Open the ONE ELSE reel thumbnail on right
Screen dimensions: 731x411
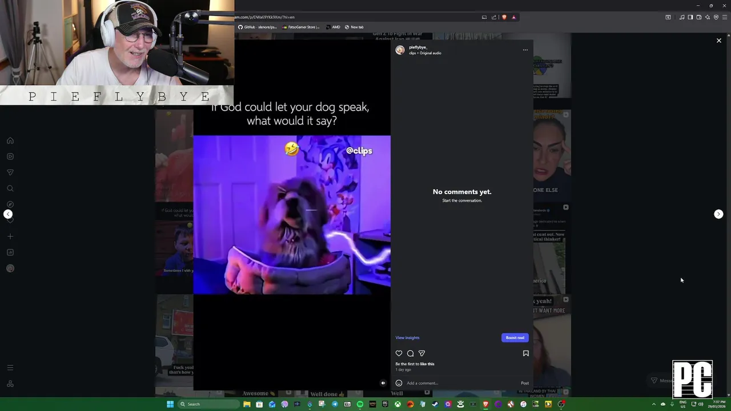click(552, 156)
